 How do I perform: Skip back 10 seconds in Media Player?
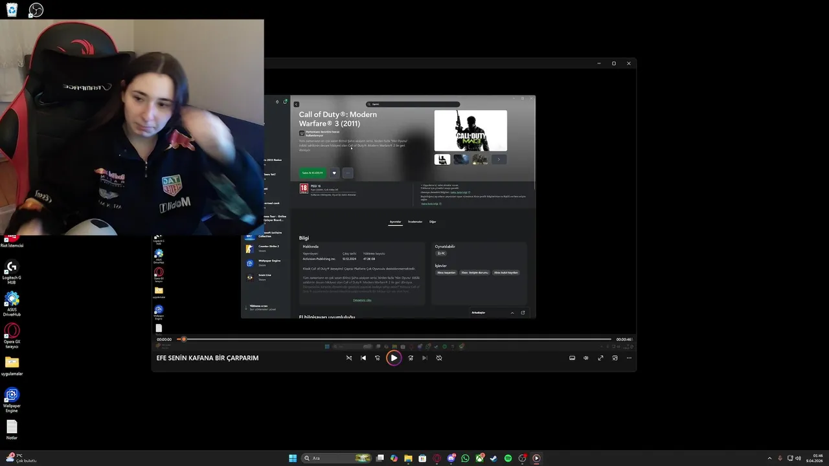[x=378, y=358]
